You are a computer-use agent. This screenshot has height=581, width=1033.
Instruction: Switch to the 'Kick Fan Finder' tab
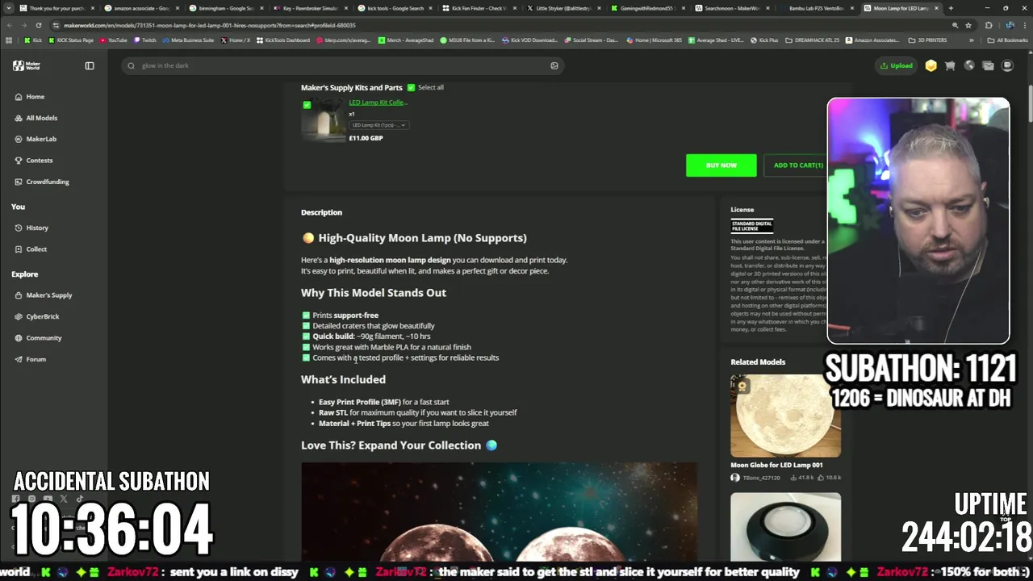click(x=479, y=8)
